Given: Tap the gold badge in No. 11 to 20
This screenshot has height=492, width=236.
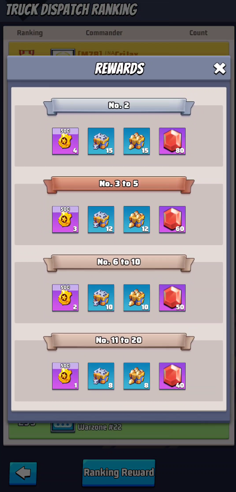Looking at the screenshot, I should point(65,376).
